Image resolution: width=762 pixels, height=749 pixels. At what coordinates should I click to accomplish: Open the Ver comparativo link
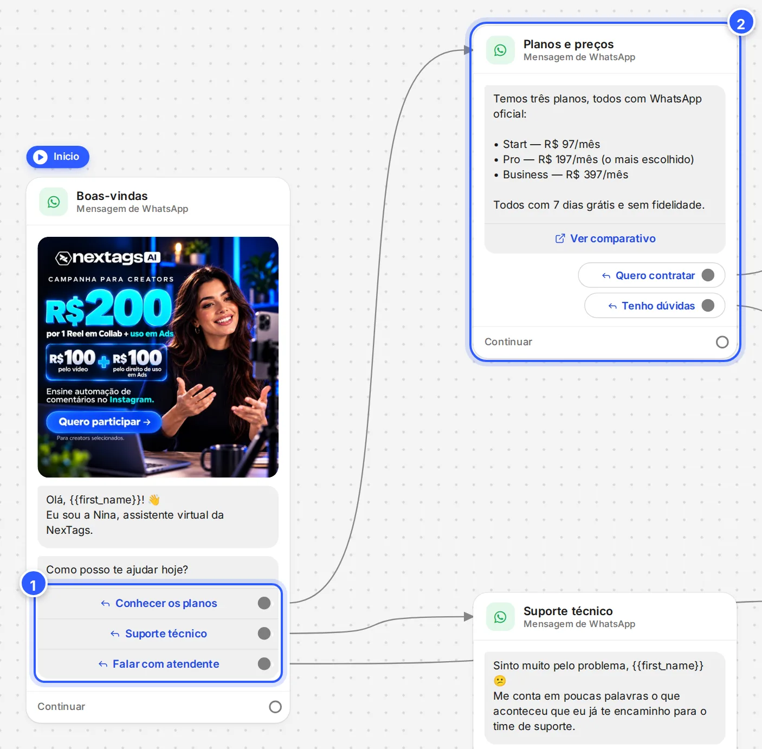coord(605,238)
